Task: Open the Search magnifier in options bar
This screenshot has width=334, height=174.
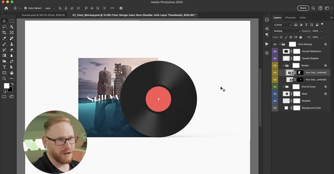Action: click(x=313, y=8)
